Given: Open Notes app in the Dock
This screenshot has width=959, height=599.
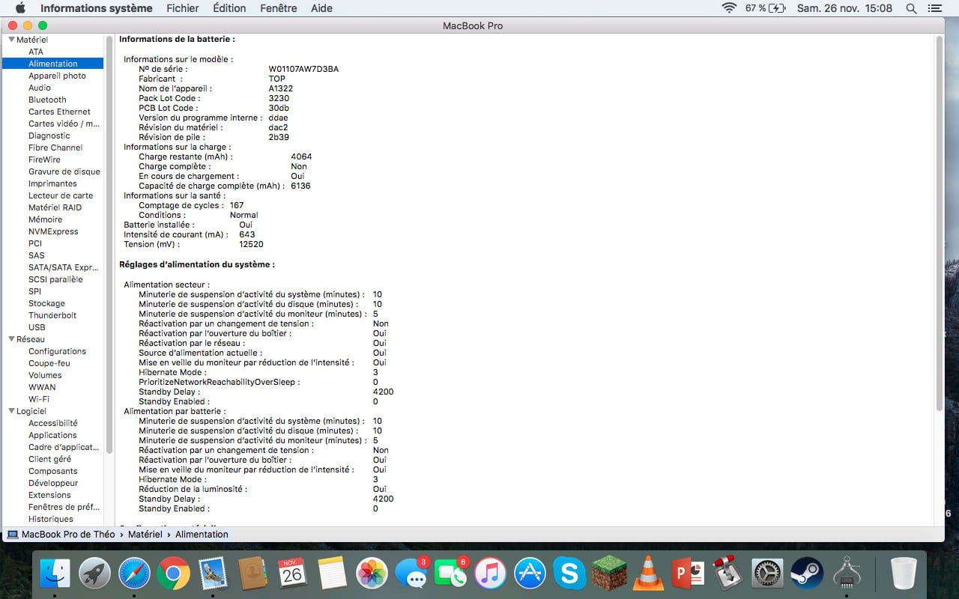Looking at the screenshot, I should pyautogui.click(x=332, y=574).
